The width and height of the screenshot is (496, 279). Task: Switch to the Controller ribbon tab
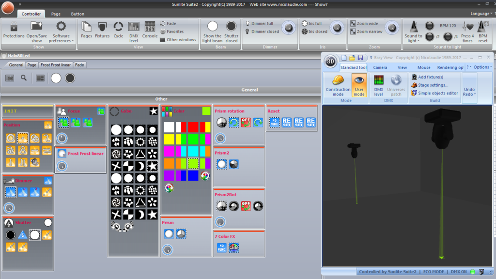tap(31, 14)
